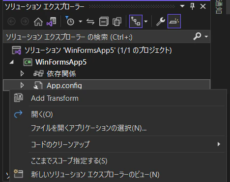Click the dependencies icon beside 依存関係
Viewport: 230px width, 182px height.
click(x=38, y=73)
